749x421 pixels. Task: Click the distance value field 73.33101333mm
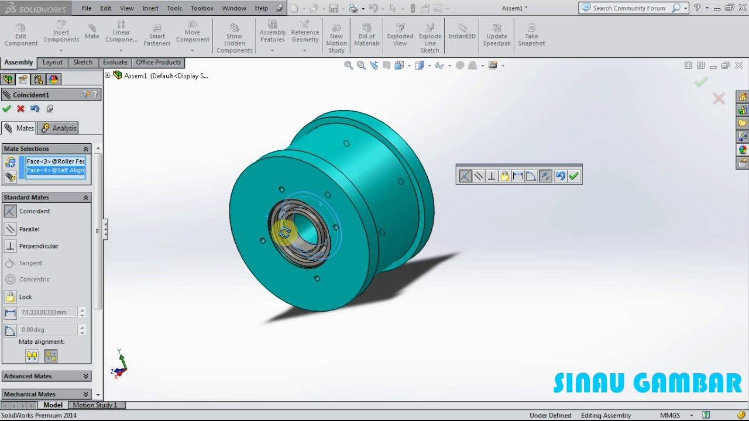(49, 312)
